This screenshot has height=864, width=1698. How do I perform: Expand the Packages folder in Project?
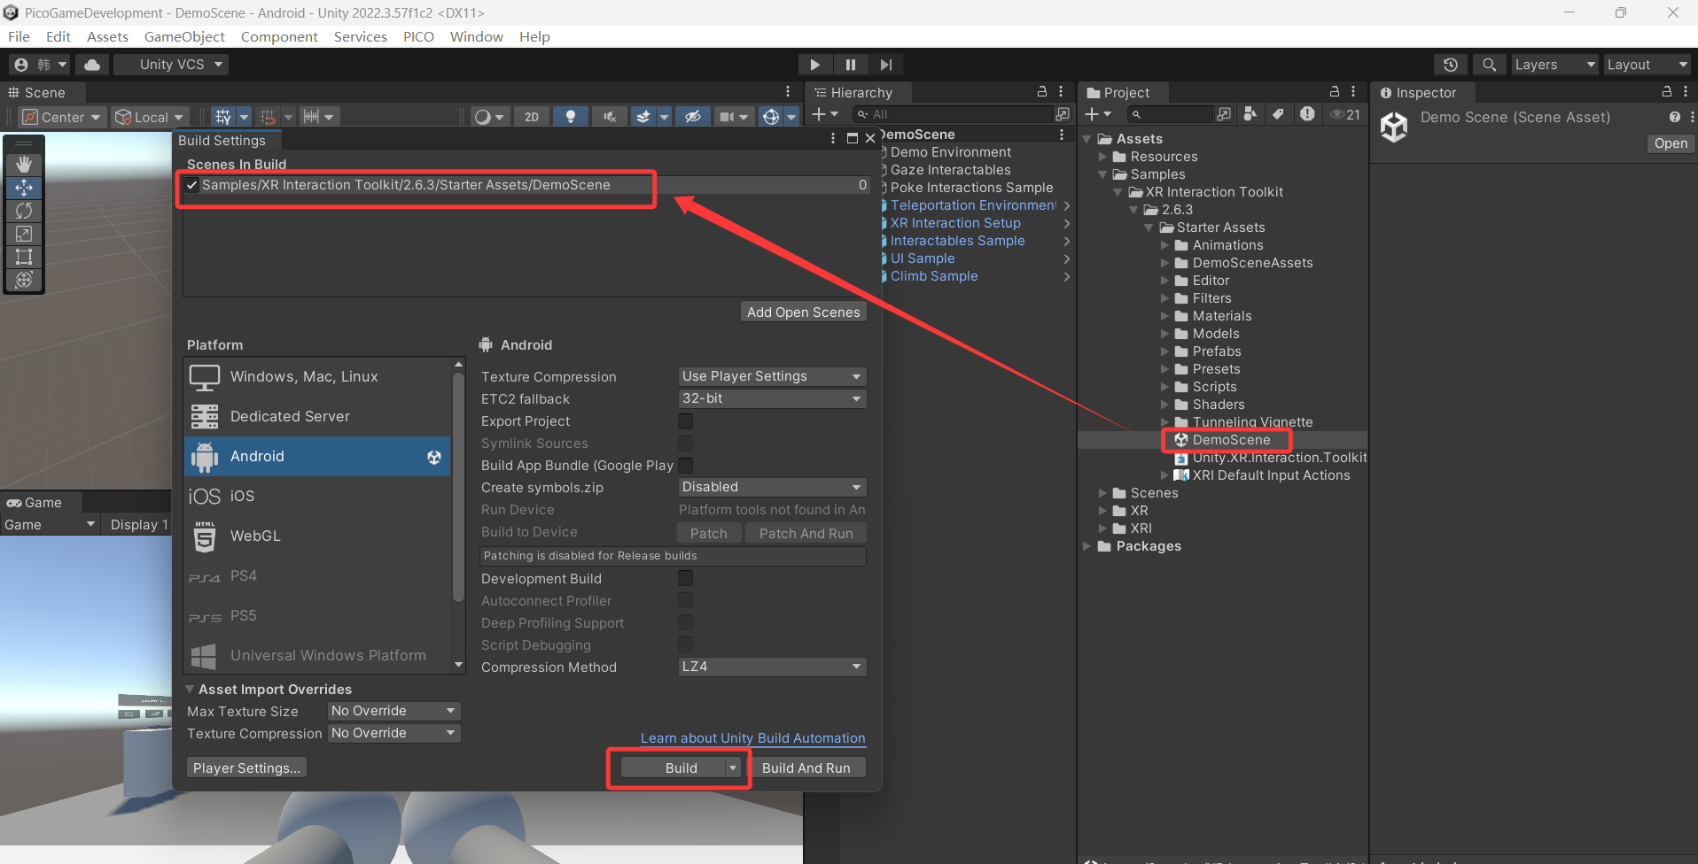(1087, 546)
